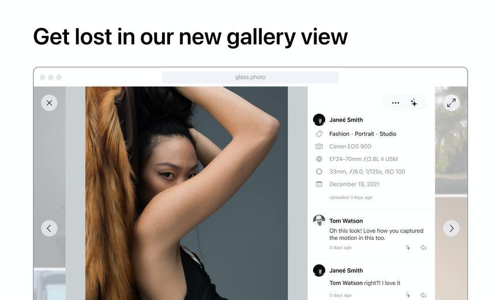Go to previous photo with left arrow
This screenshot has height=300, width=501.
tap(49, 228)
